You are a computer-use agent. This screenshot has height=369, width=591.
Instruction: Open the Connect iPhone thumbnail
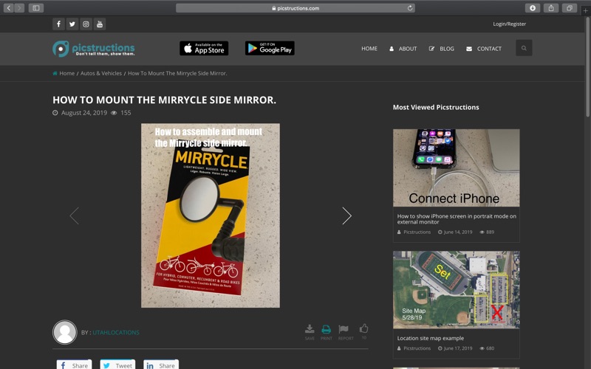pos(456,168)
